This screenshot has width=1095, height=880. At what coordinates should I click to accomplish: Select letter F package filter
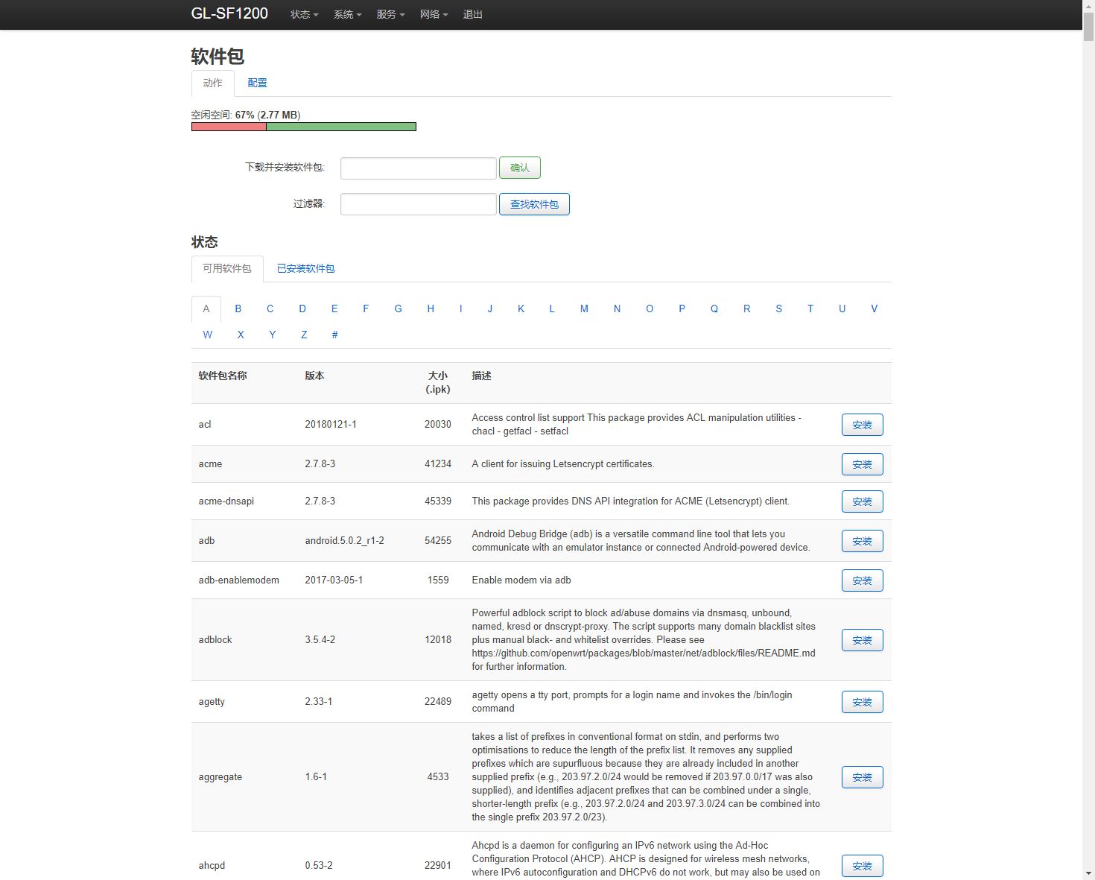tap(366, 308)
